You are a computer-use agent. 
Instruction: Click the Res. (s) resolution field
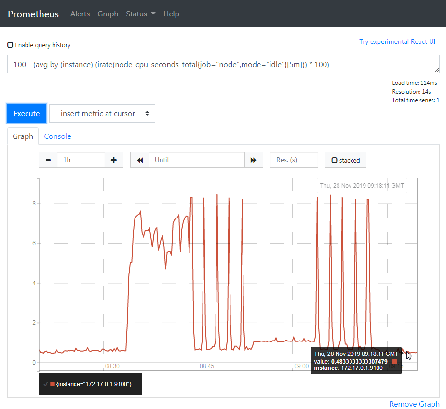[294, 160]
